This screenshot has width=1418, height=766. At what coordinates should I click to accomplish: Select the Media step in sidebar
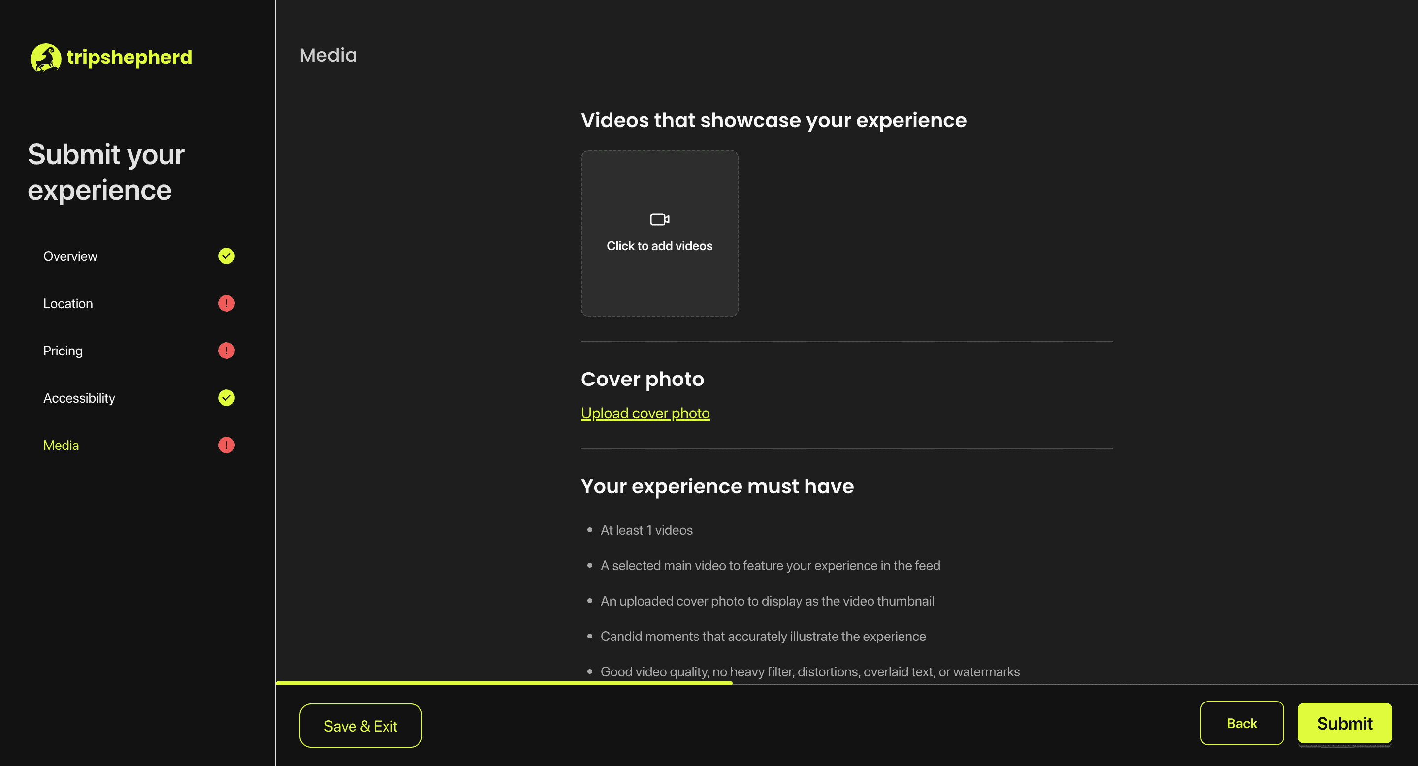pyautogui.click(x=61, y=446)
